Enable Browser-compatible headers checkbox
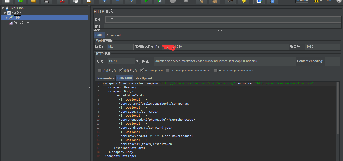 tap(216, 70)
